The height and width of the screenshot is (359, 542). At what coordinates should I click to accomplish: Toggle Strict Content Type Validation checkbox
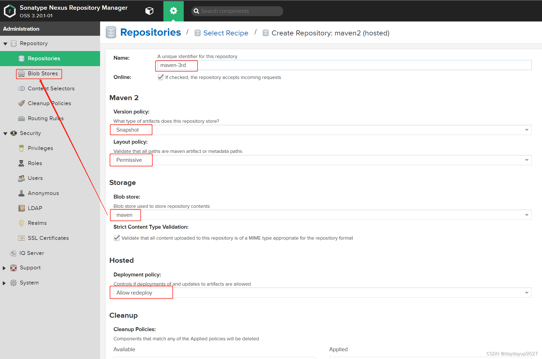pos(117,238)
